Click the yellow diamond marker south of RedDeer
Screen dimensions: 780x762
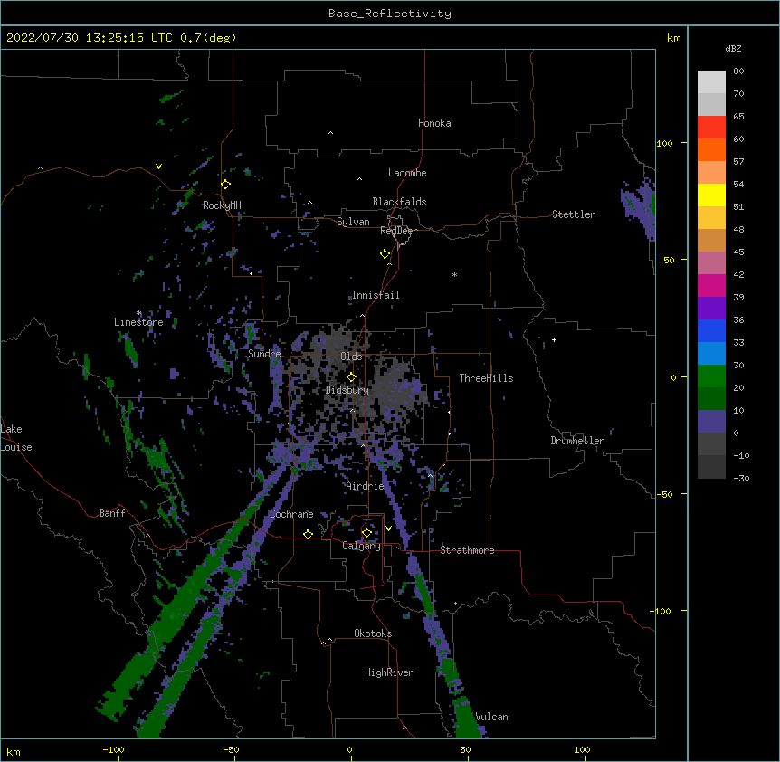coord(385,254)
